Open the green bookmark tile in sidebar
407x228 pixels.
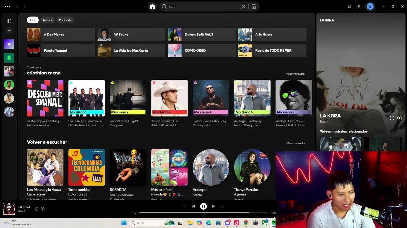[9, 58]
